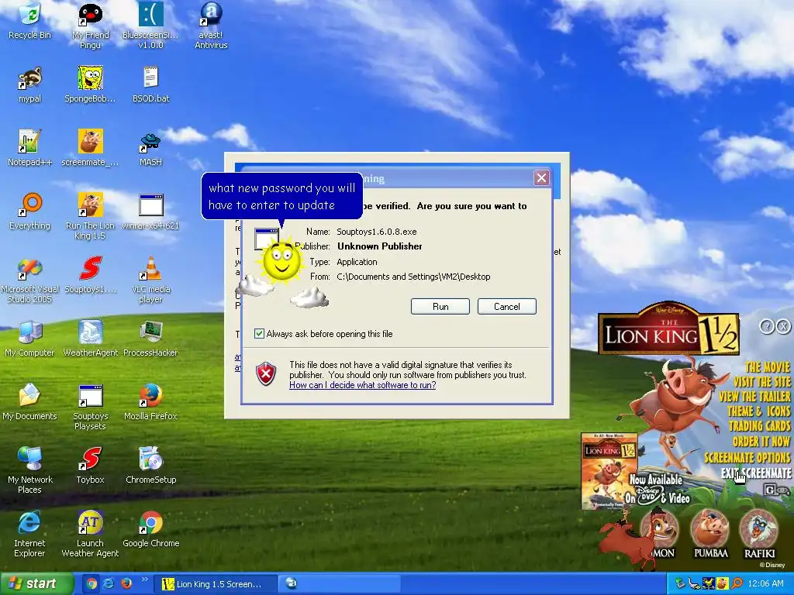Viewport: 794px width, 595px height.
Task: Select the mypal raccoon icon
Action: coord(30,84)
